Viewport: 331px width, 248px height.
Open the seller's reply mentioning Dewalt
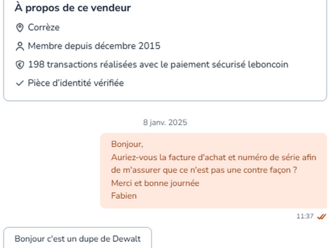click(x=77, y=239)
